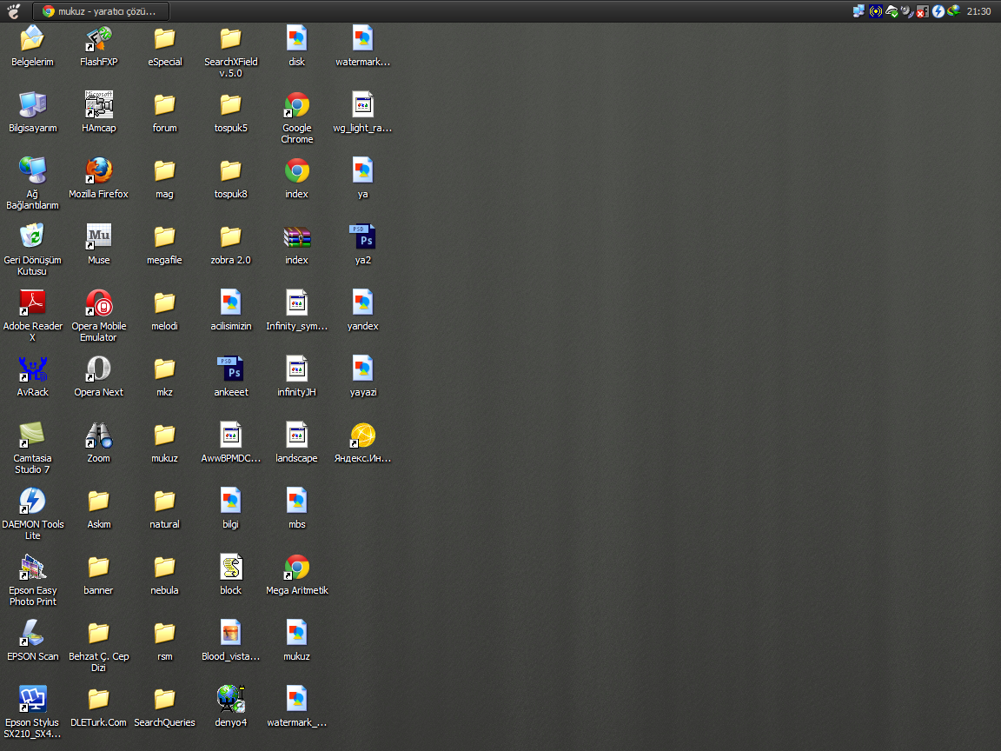Screen dimensions: 1001x751
Task: Select the DAEMON Tools Lite desktop shortcut
Action: click(32, 501)
